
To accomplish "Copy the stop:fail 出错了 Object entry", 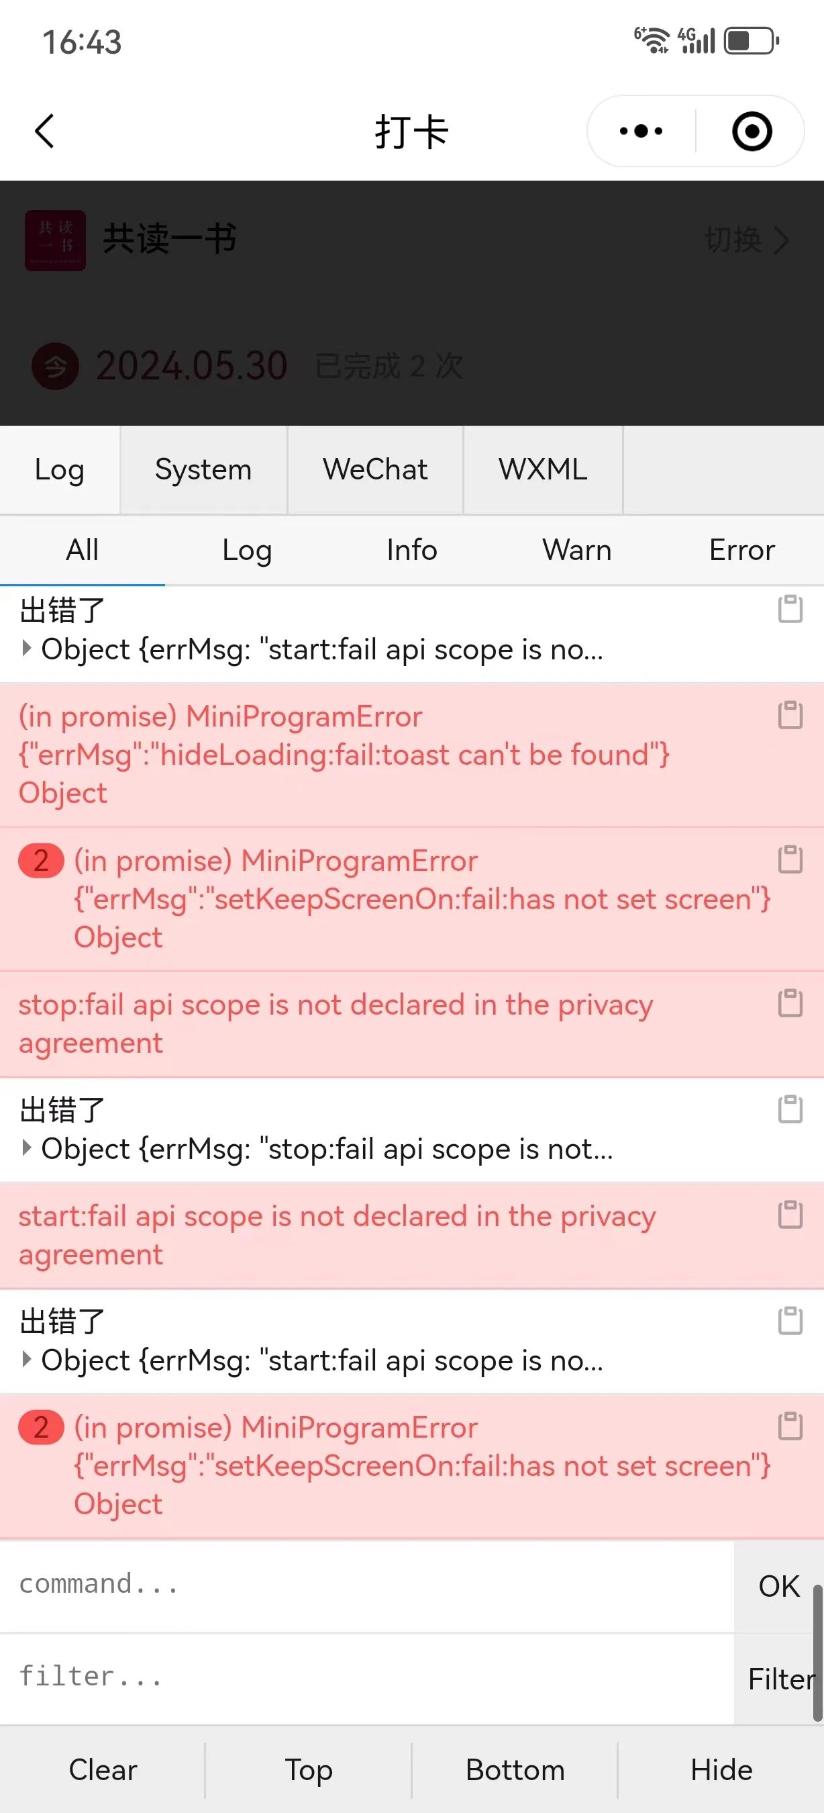I will (x=790, y=1109).
